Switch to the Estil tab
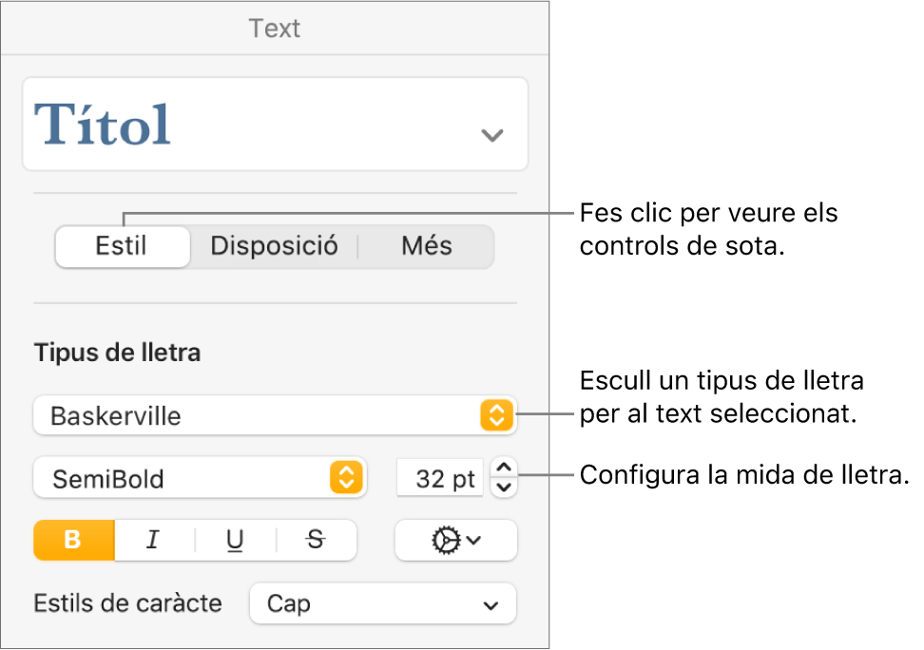Viewport: 924px width, 650px height. (123, 246)
